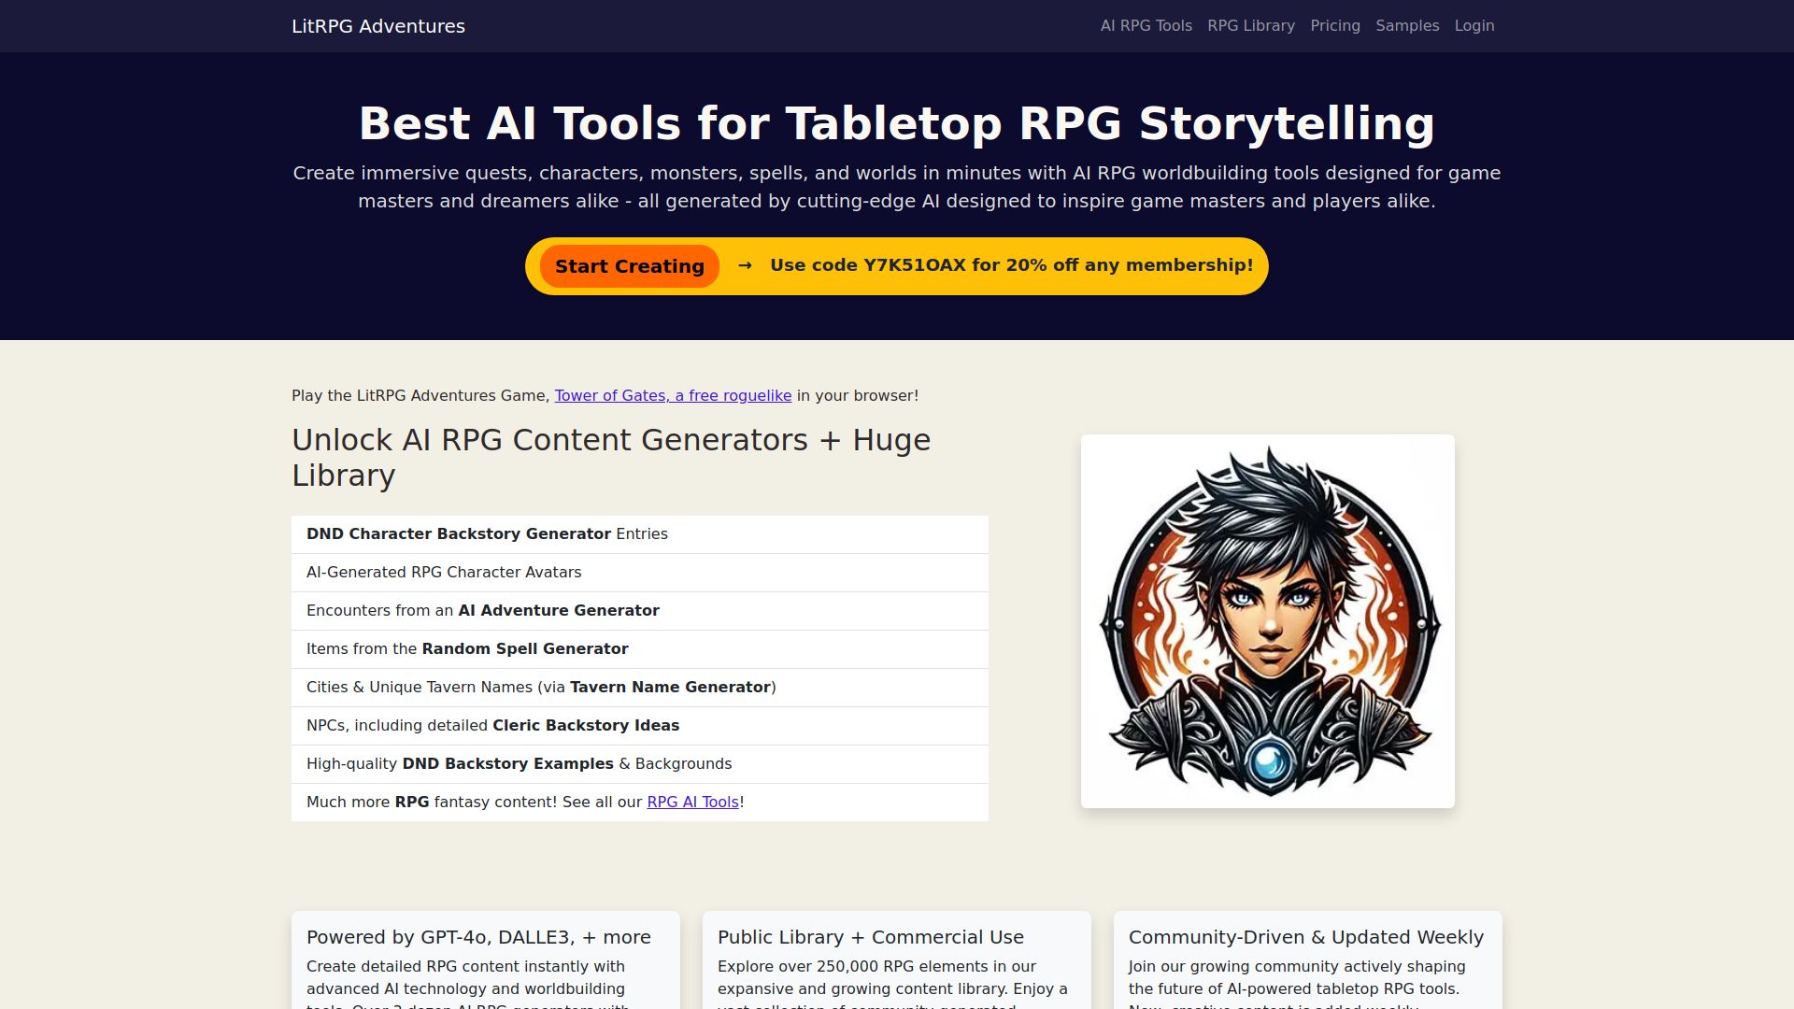Click the fantasy character avatar image
Viewport: 1794px width, 1009px height.
click(x=1267, y=620)
